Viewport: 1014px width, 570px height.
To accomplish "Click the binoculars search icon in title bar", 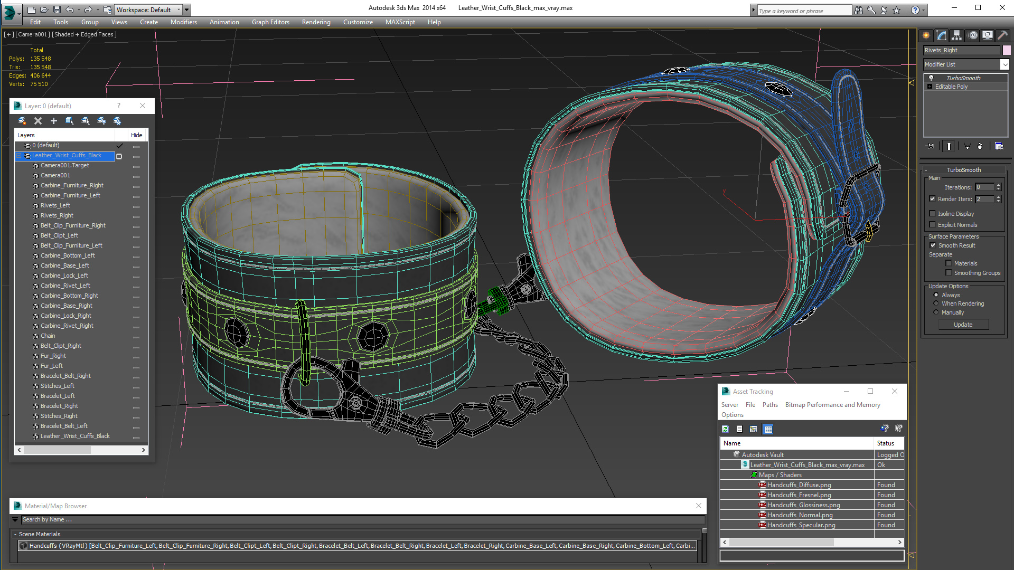I will (x=859, y=10).
